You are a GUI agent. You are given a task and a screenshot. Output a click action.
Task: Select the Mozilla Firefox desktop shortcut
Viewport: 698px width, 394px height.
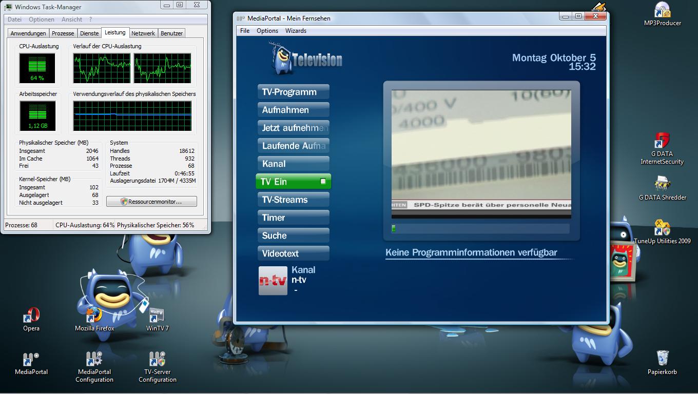[x=94, y=319]
